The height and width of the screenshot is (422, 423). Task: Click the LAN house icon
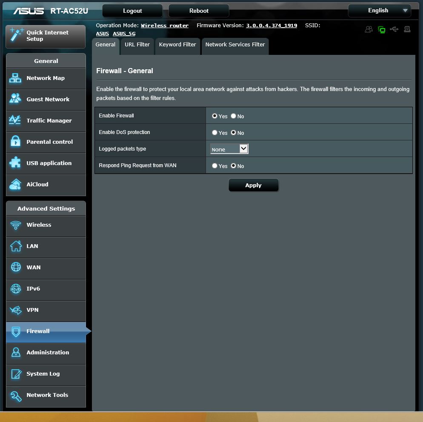tap(16, 246)
